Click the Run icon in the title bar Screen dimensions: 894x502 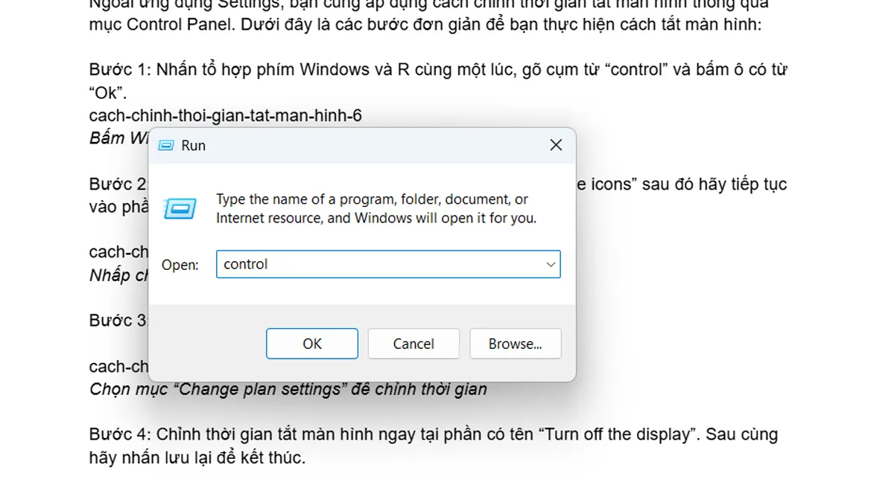pyautogui.click(x=165, y=145)
